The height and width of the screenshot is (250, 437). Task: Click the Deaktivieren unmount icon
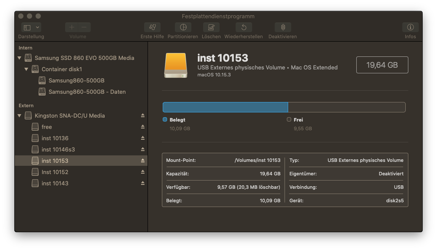coord(283,27)
